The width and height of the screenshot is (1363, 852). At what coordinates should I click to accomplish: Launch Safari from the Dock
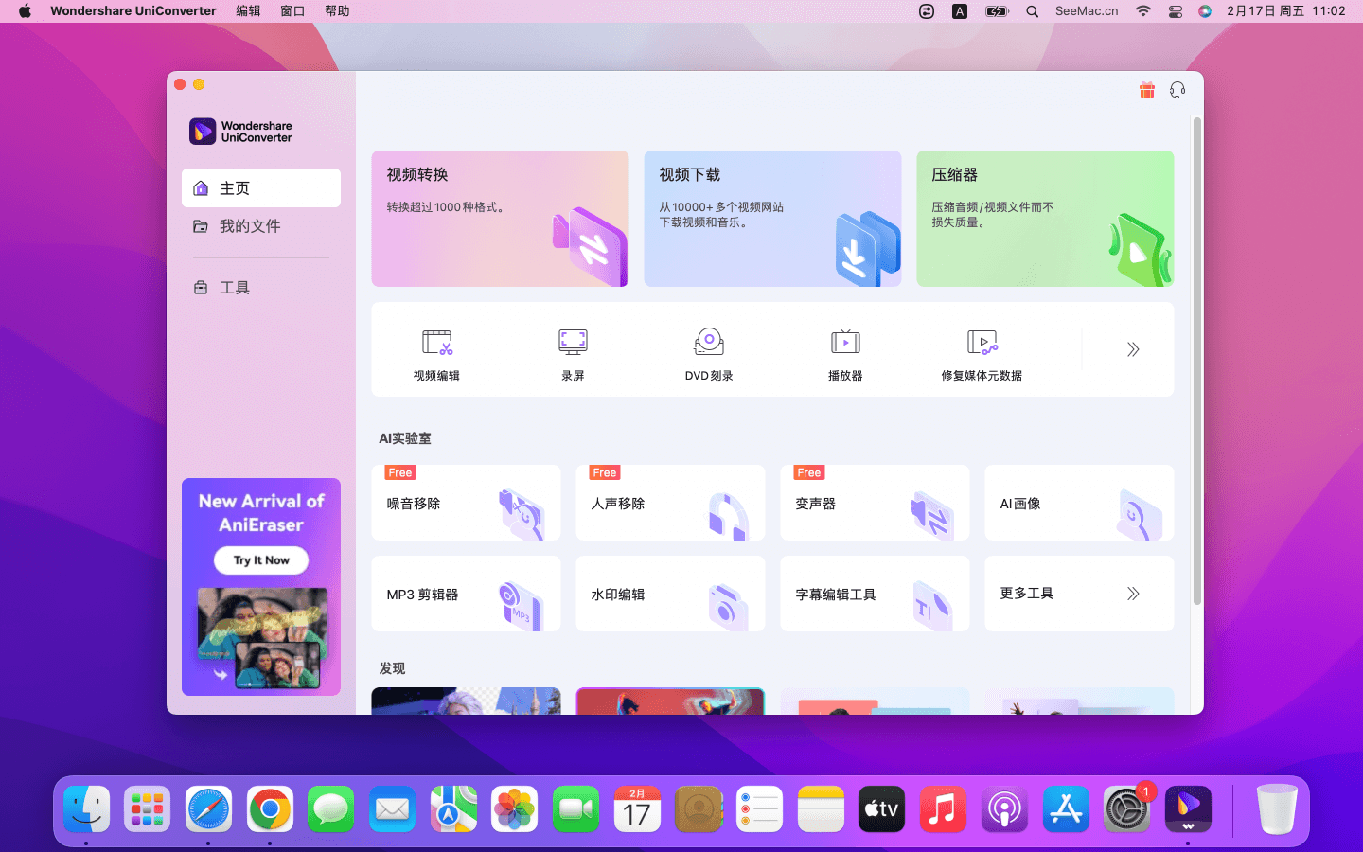[208, 809]
